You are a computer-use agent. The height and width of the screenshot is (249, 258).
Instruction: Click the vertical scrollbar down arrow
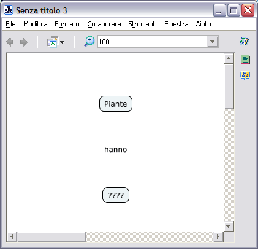click(229, 226)
